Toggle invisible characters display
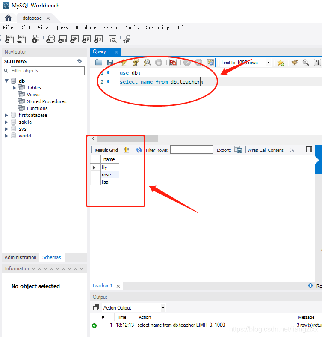This screenshot has width=322, height=337. pos(317,63)
